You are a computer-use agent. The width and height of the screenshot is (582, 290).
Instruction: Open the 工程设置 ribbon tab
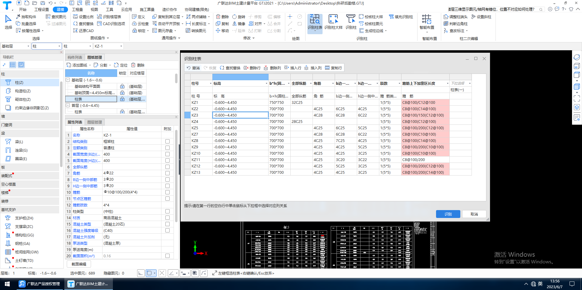click(x=41, y=9)
